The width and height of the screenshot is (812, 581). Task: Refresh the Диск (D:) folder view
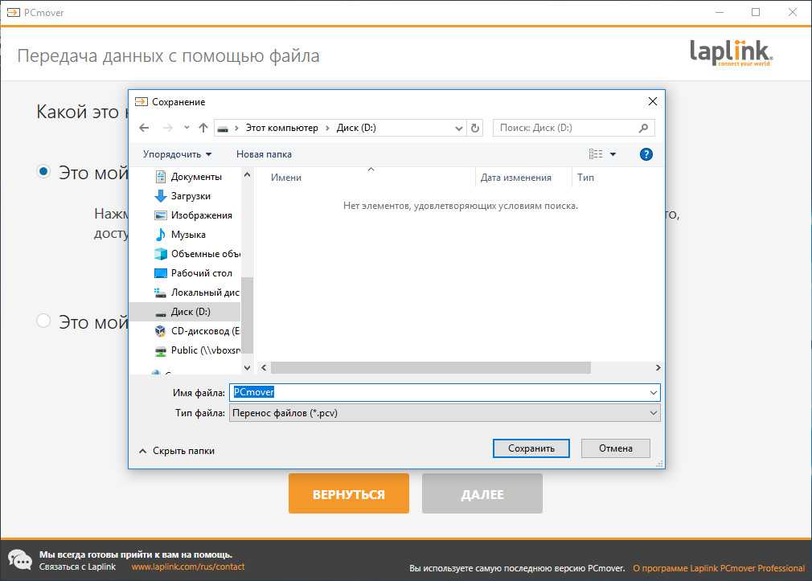pyautogui.click(x=475, y=128)
